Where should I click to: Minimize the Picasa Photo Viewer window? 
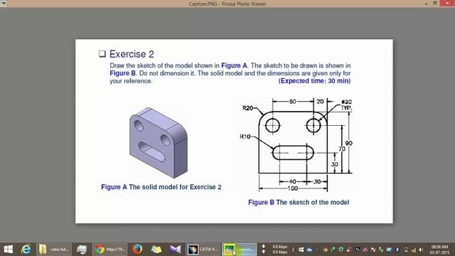427,4
